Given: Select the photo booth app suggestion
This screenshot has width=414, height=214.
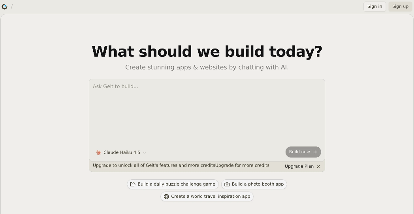Looking at the screenshot, I should click(254, 184).
